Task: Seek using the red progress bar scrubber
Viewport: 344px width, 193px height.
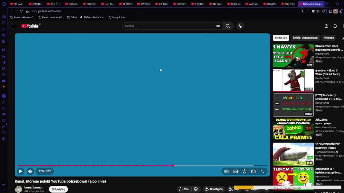Action: [173, 166]
